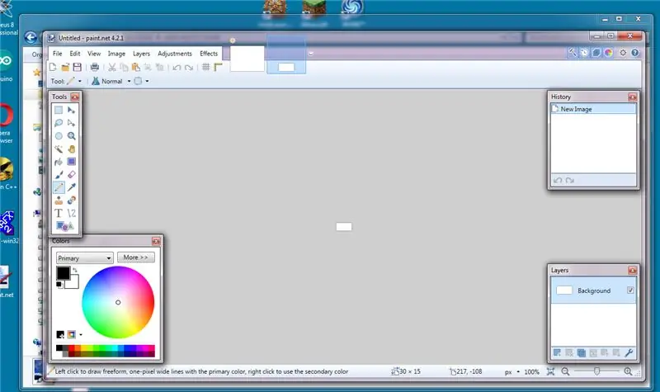Select the Magic Wand tool
Viewport: 660px width, 392px height.
tap(59, 149)
